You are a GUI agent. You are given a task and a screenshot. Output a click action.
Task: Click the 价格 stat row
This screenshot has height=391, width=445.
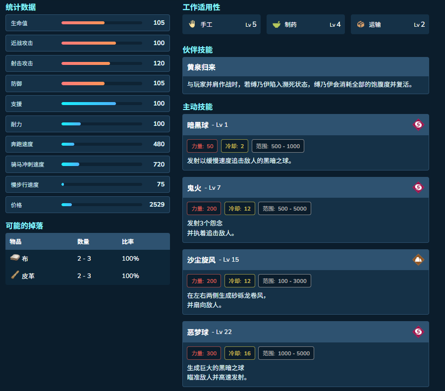(x=88, y=205)
